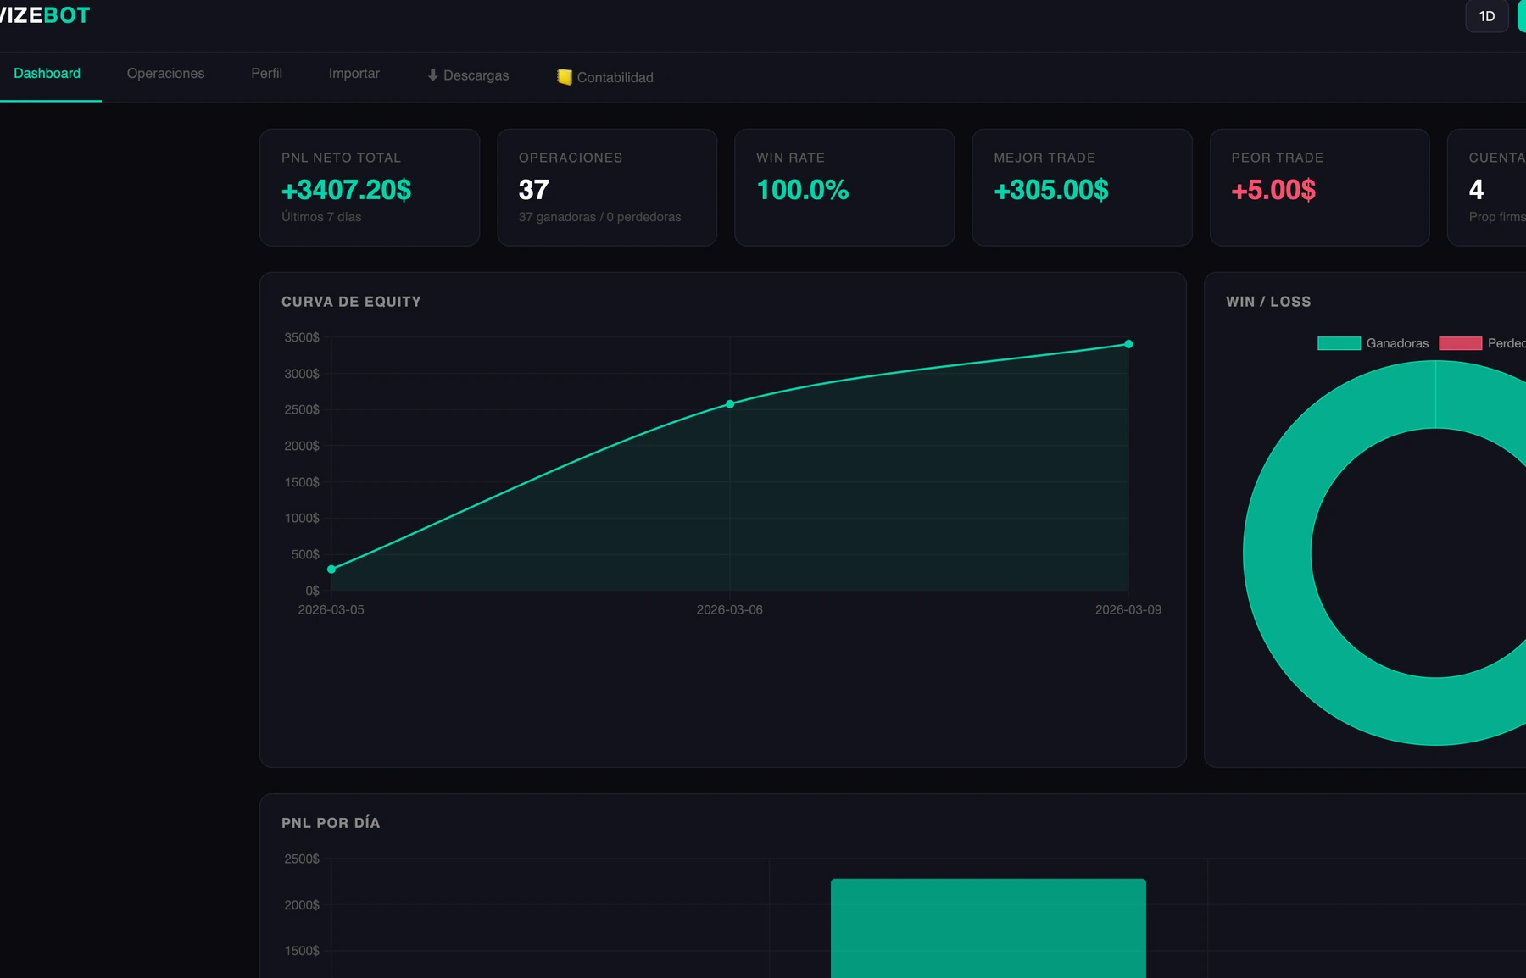Click the 'Últimos 7 días' caption
The height and width of the screenshot is (978, 1526).
321,217
